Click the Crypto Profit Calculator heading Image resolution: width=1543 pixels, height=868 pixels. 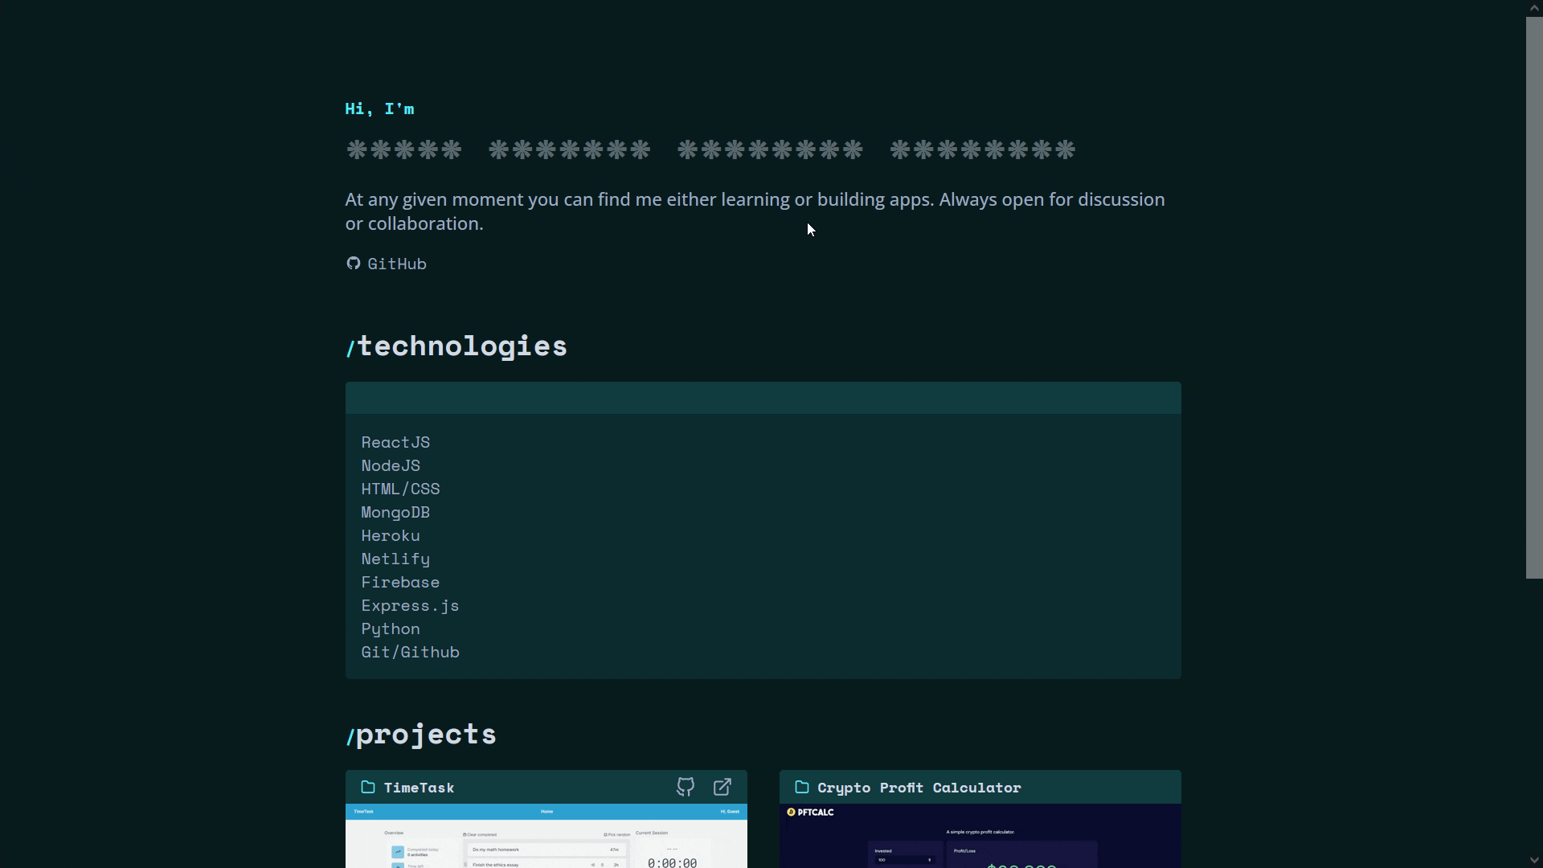(919, 788)
